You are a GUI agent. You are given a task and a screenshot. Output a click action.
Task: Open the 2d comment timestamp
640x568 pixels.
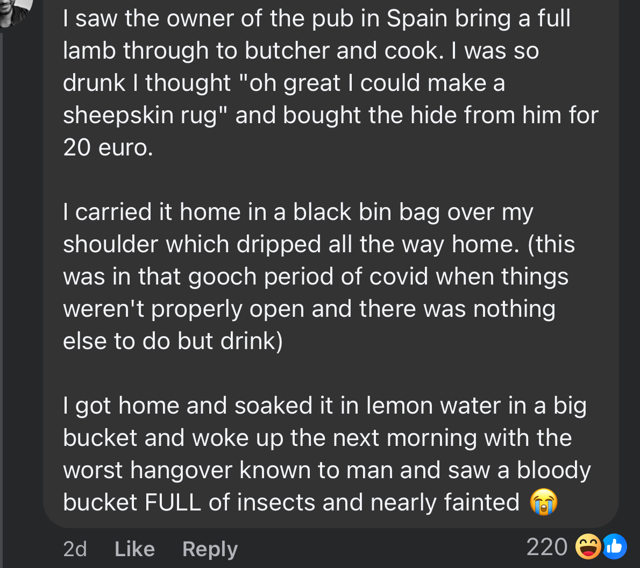click(x=75, y=549)
